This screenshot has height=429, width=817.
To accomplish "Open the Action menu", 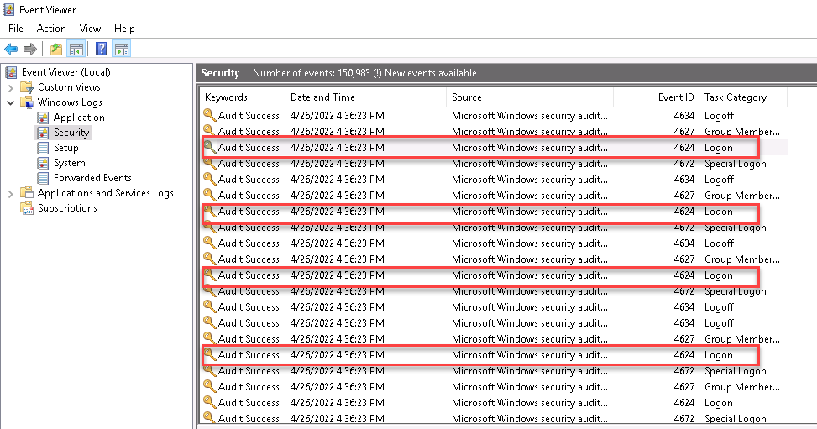I will tap(51, 29).
